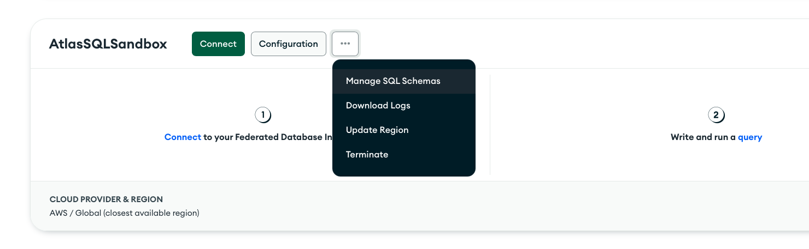Follow the blue query link in step 2
The image size is (809, 249).
750,137
